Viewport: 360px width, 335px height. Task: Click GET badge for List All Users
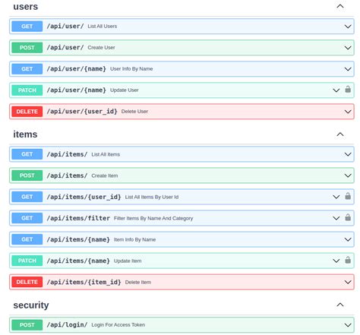pyautogui.click(x=27, y=27)
